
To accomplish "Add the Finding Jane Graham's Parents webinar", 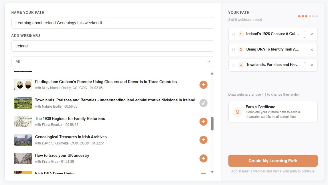I will click(203, 85).
